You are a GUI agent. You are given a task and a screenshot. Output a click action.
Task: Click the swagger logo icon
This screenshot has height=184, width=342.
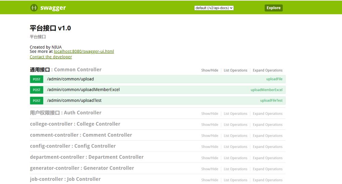(34, 8)
